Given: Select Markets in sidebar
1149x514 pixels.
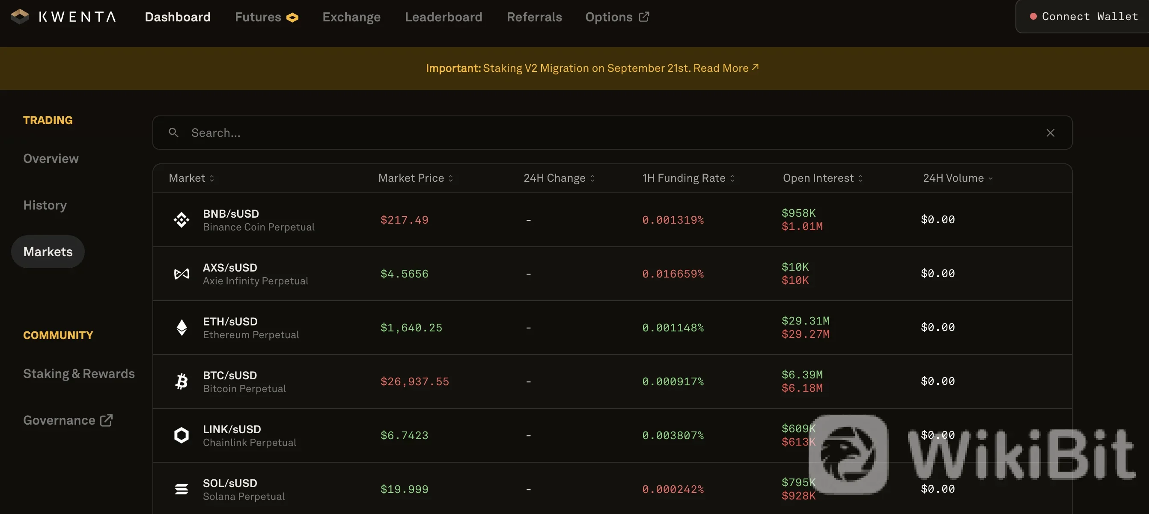Looking at the screenshot, I should 48,252.
